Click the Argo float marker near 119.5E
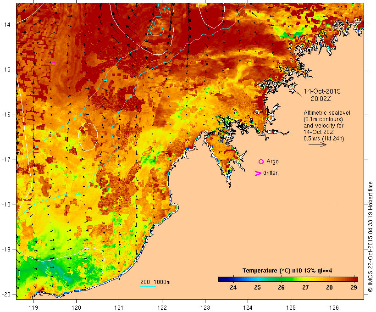The image size is (376, 312). 54,64
